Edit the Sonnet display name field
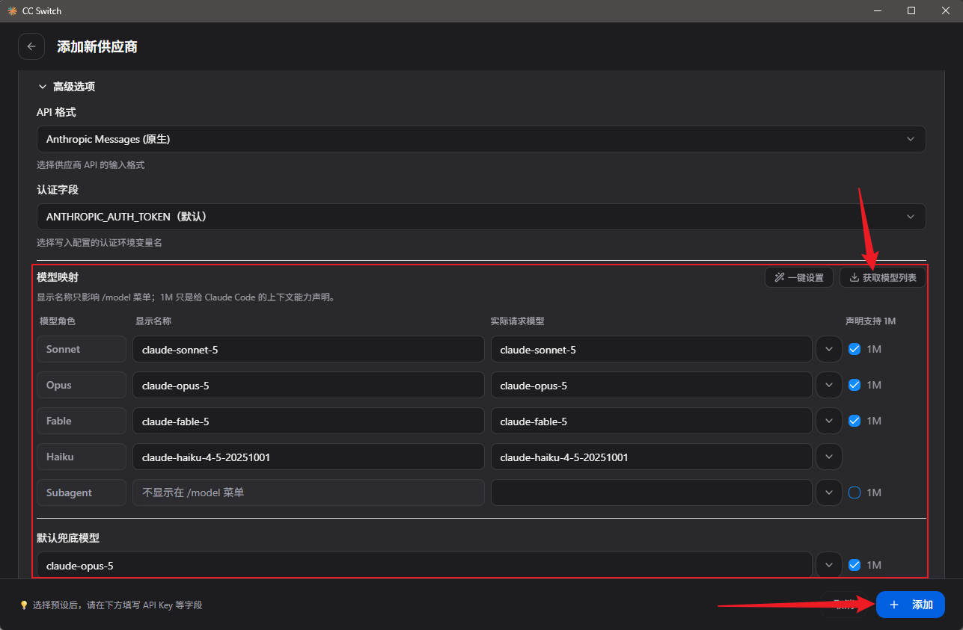This screenshot has height=630, width=963. tap(308, 349)
